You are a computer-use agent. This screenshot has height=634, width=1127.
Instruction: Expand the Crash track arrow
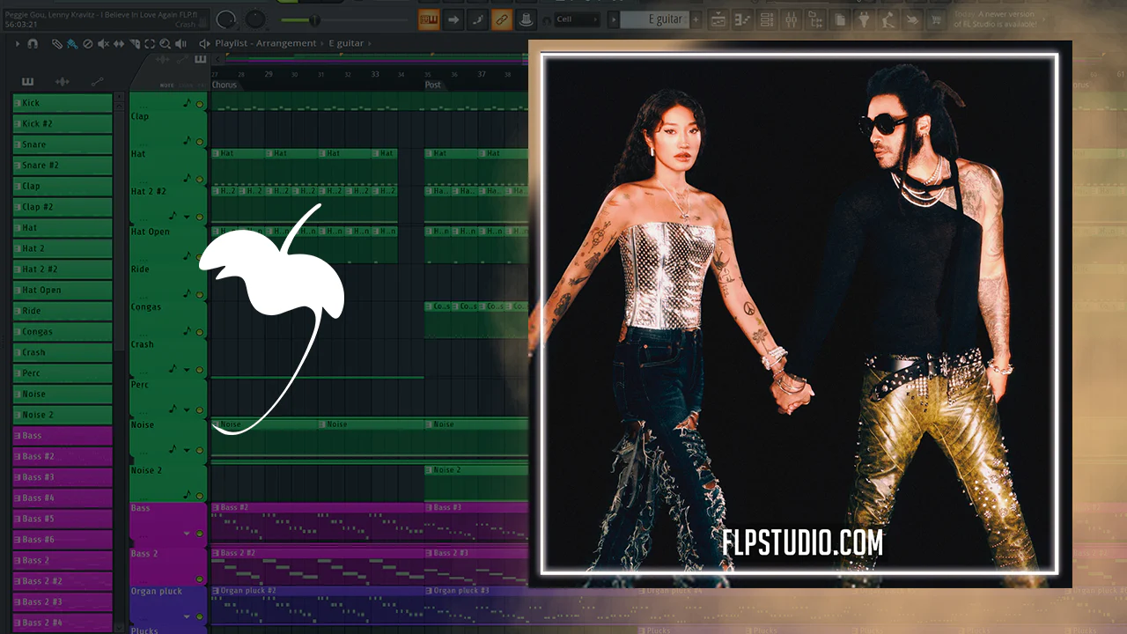pyautogui.click(x=187, y=370)
